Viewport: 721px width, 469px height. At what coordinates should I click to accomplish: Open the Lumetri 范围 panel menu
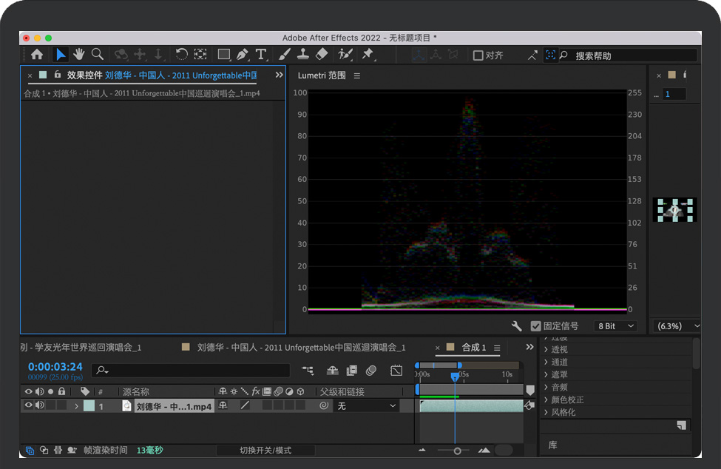pyautogui.click(x=357, y=75)
